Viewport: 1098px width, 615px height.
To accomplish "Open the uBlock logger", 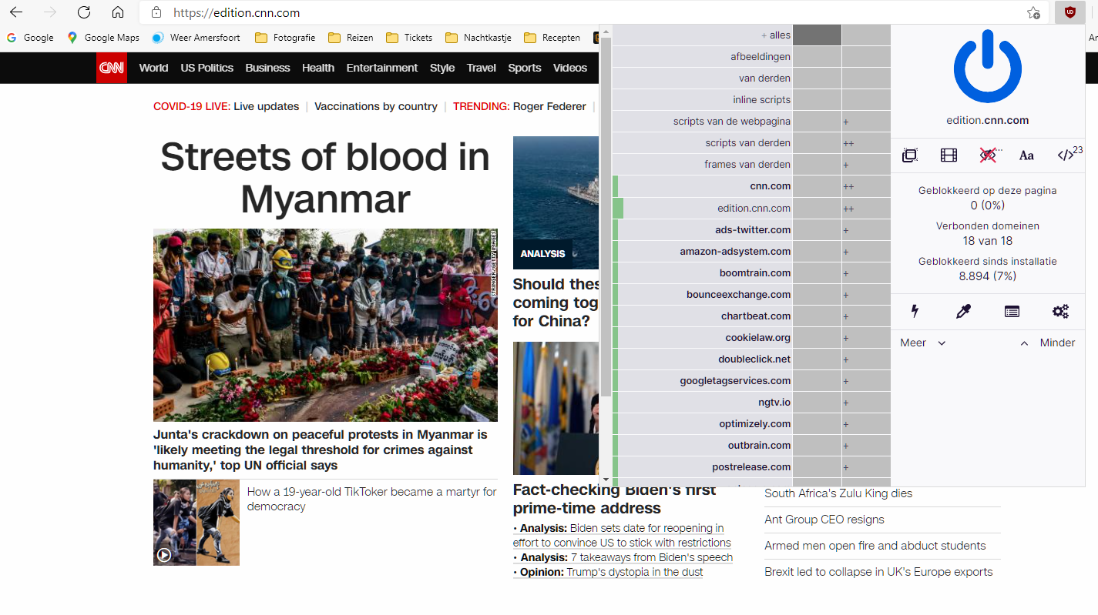I will click(x=1012, y=311).
